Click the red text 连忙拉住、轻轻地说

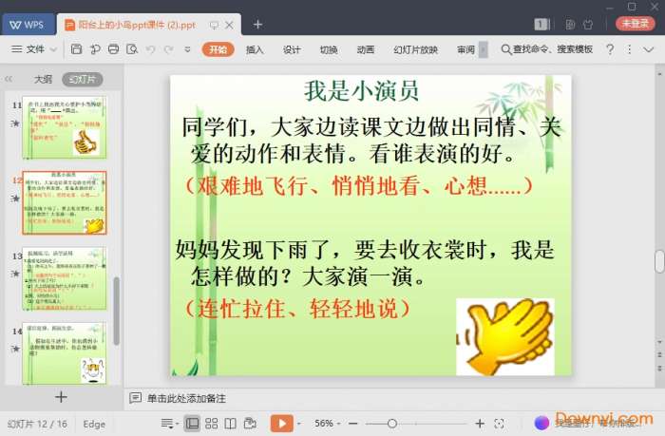tap(298, 309)
